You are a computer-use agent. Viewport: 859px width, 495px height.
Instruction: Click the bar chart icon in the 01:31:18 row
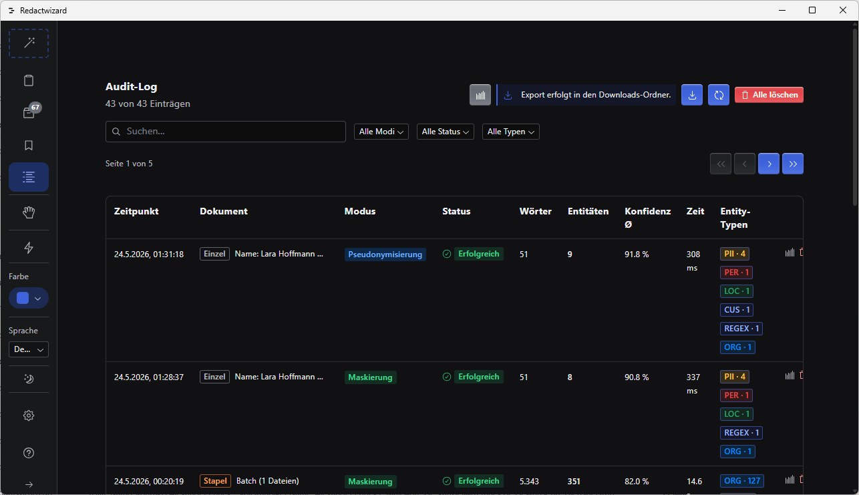pos(790,253)
